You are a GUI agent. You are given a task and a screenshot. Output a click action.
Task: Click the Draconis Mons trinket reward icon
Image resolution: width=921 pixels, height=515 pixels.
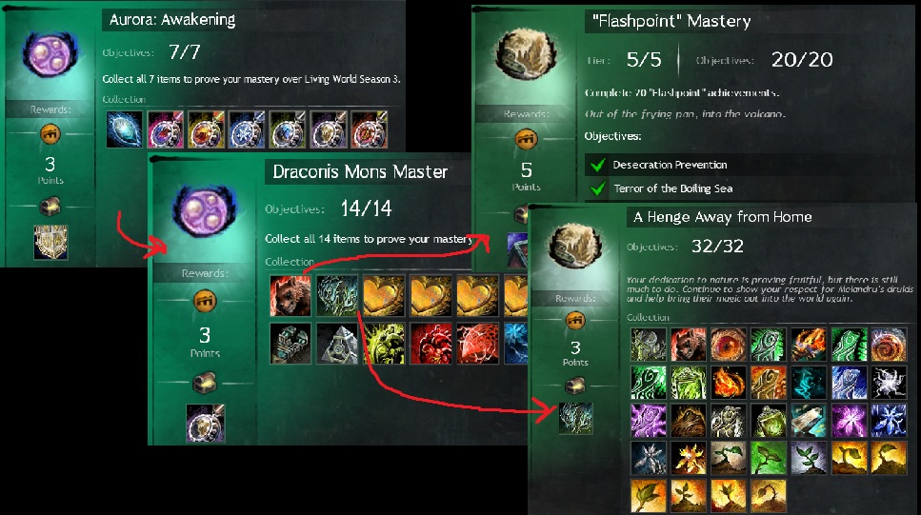[205, 423]
